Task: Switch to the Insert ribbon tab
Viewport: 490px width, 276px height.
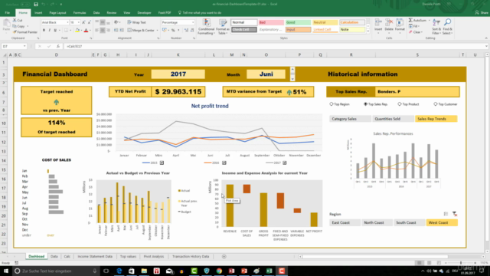Action: pos(38,13)
